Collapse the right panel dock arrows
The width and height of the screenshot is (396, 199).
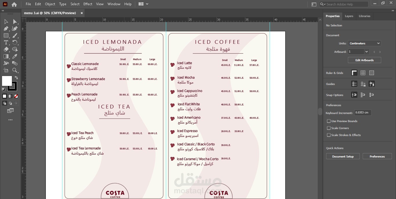(x=393, y=10)
